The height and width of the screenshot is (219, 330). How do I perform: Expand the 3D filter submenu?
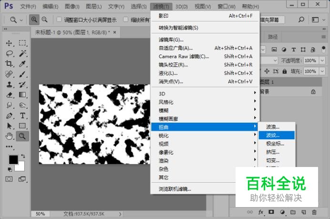205,94
